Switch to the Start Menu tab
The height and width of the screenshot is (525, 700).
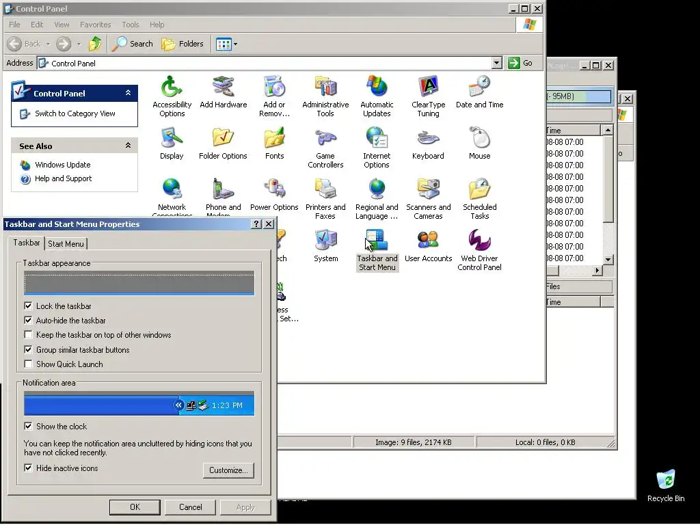(x=66, y=244)
